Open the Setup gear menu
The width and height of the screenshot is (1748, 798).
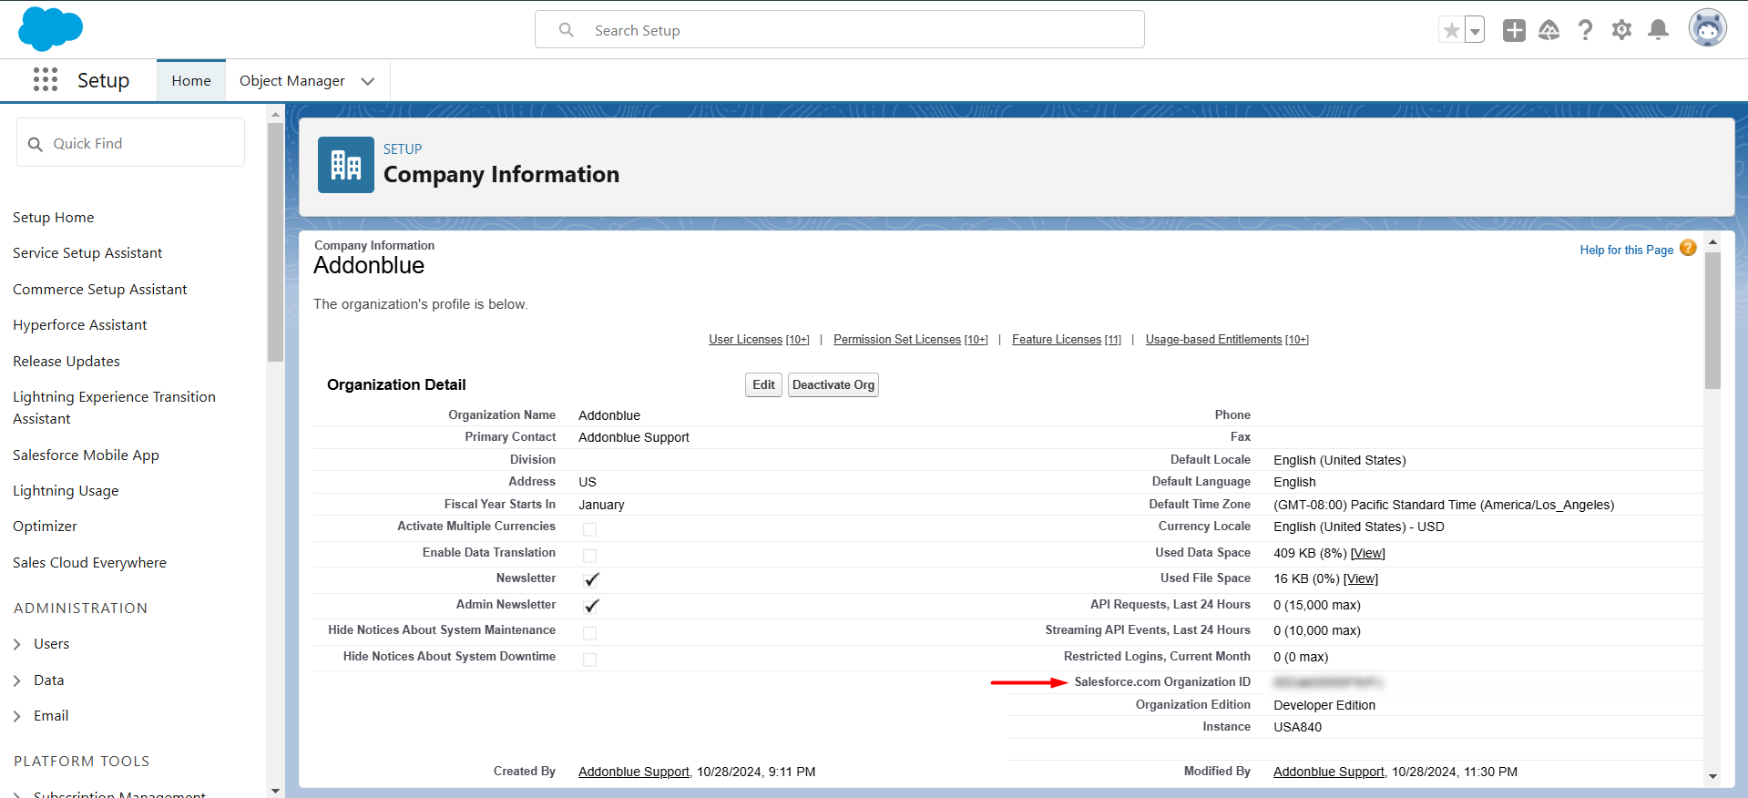[1621, 30]
